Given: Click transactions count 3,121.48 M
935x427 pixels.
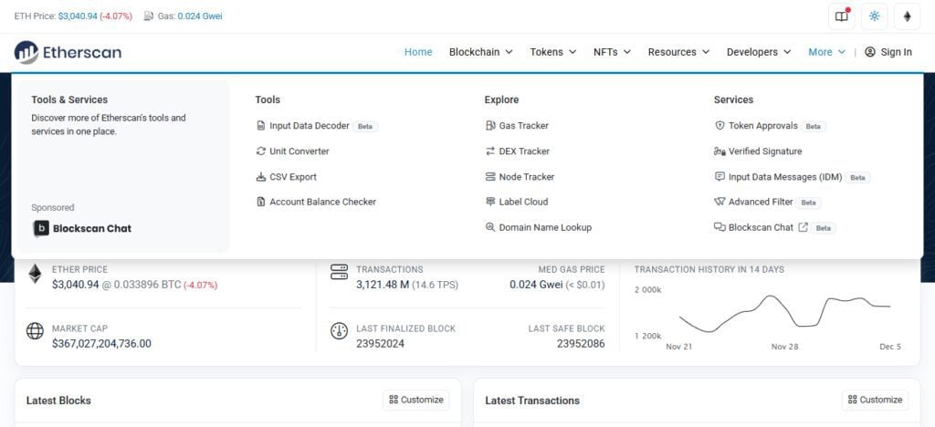Looking at the screenshot, I should (383, 285).
